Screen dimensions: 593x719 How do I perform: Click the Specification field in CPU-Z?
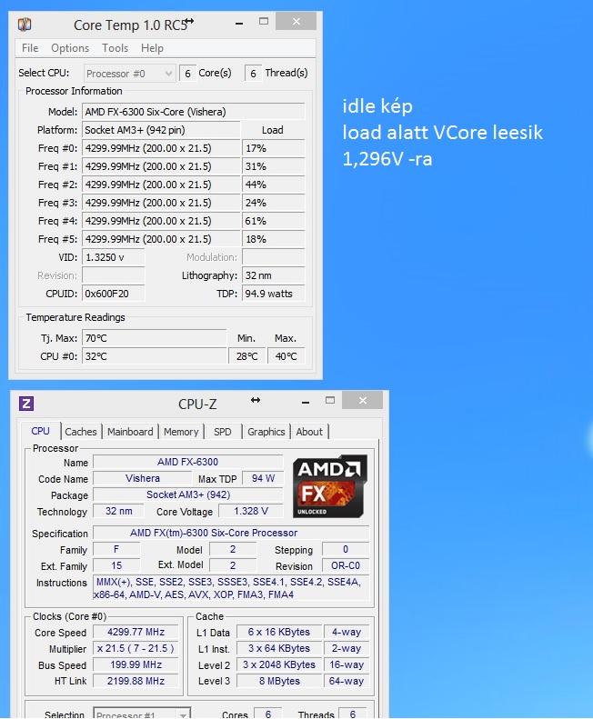[231, 533]
